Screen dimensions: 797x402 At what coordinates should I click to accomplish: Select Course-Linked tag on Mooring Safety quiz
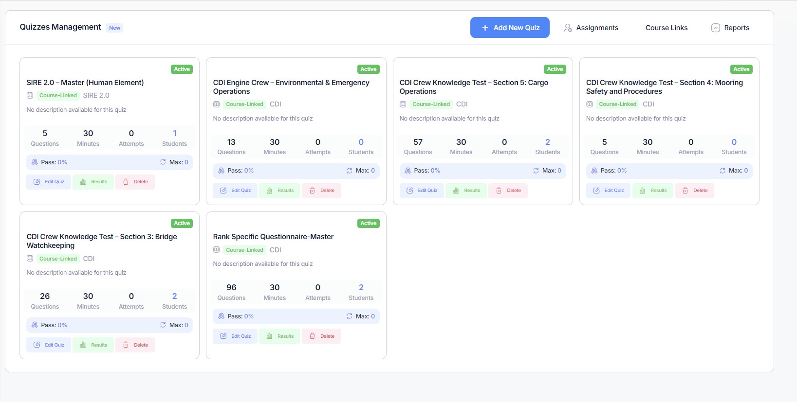(617, 104)
